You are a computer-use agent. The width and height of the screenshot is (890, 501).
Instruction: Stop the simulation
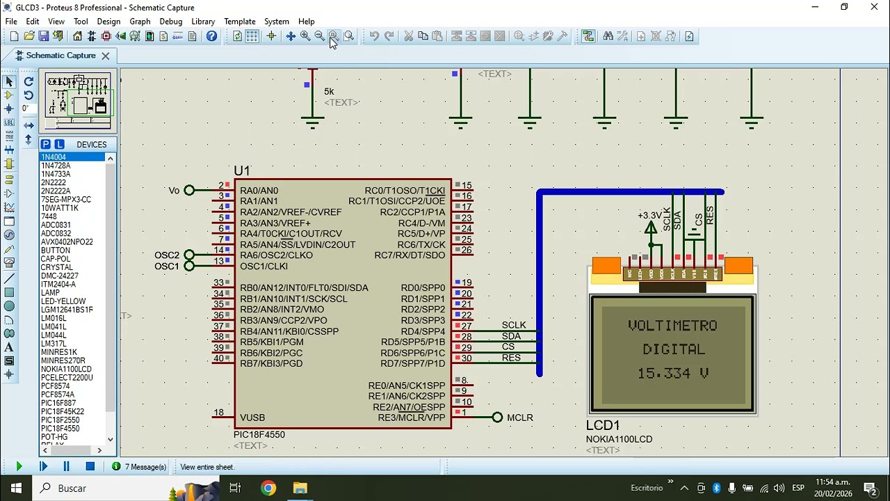(90, 467)
